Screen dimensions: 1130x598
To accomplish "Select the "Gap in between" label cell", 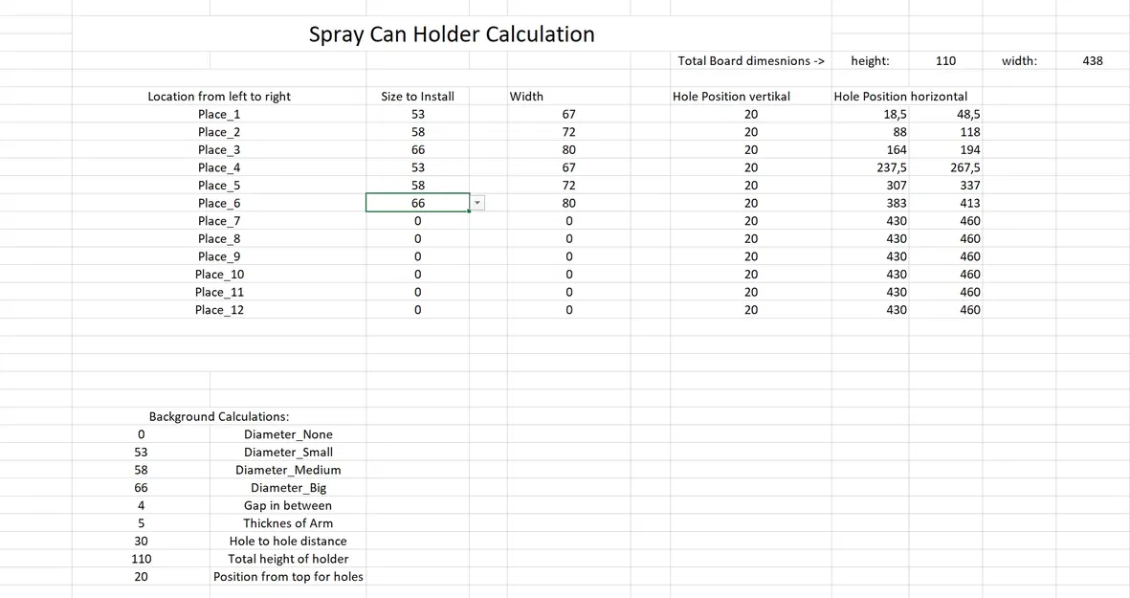I will 288,506.
